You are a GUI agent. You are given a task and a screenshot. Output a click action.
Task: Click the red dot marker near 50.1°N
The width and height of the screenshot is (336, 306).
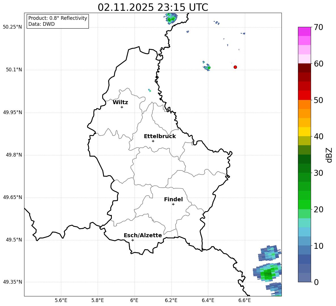(x=235, y=67)
